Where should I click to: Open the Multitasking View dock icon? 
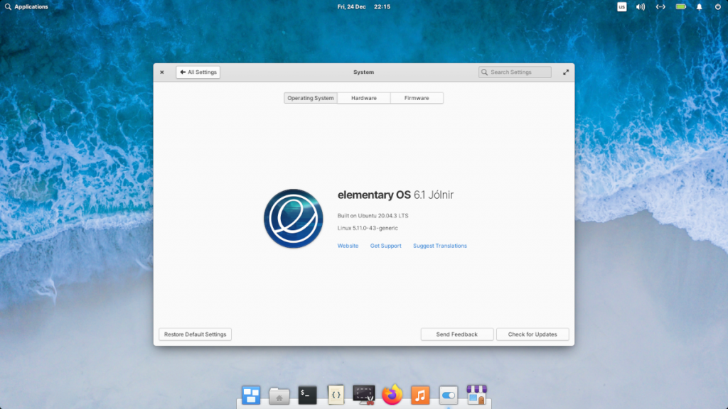250,395
